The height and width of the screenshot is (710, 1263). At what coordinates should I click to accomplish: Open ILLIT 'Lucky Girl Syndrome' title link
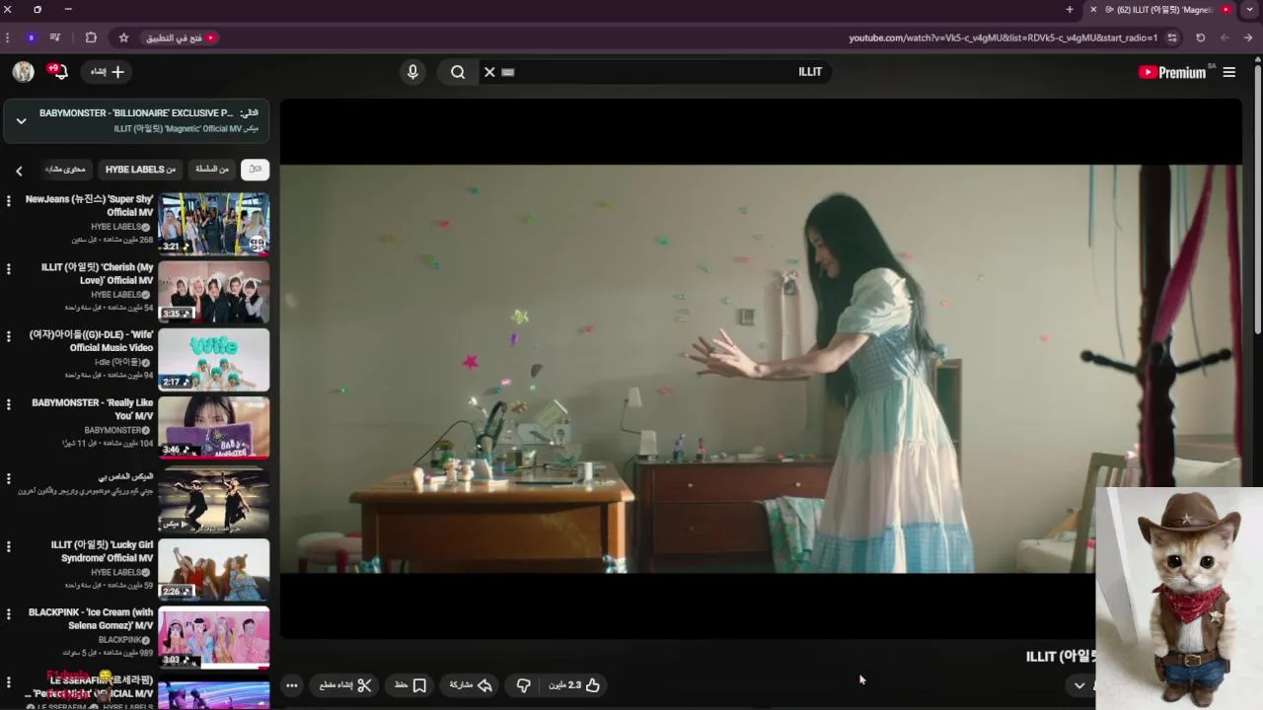[x=103, y=551]
